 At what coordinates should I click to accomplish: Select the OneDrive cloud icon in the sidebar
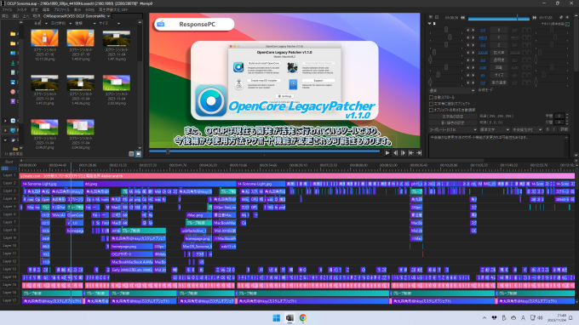point(13,121)
